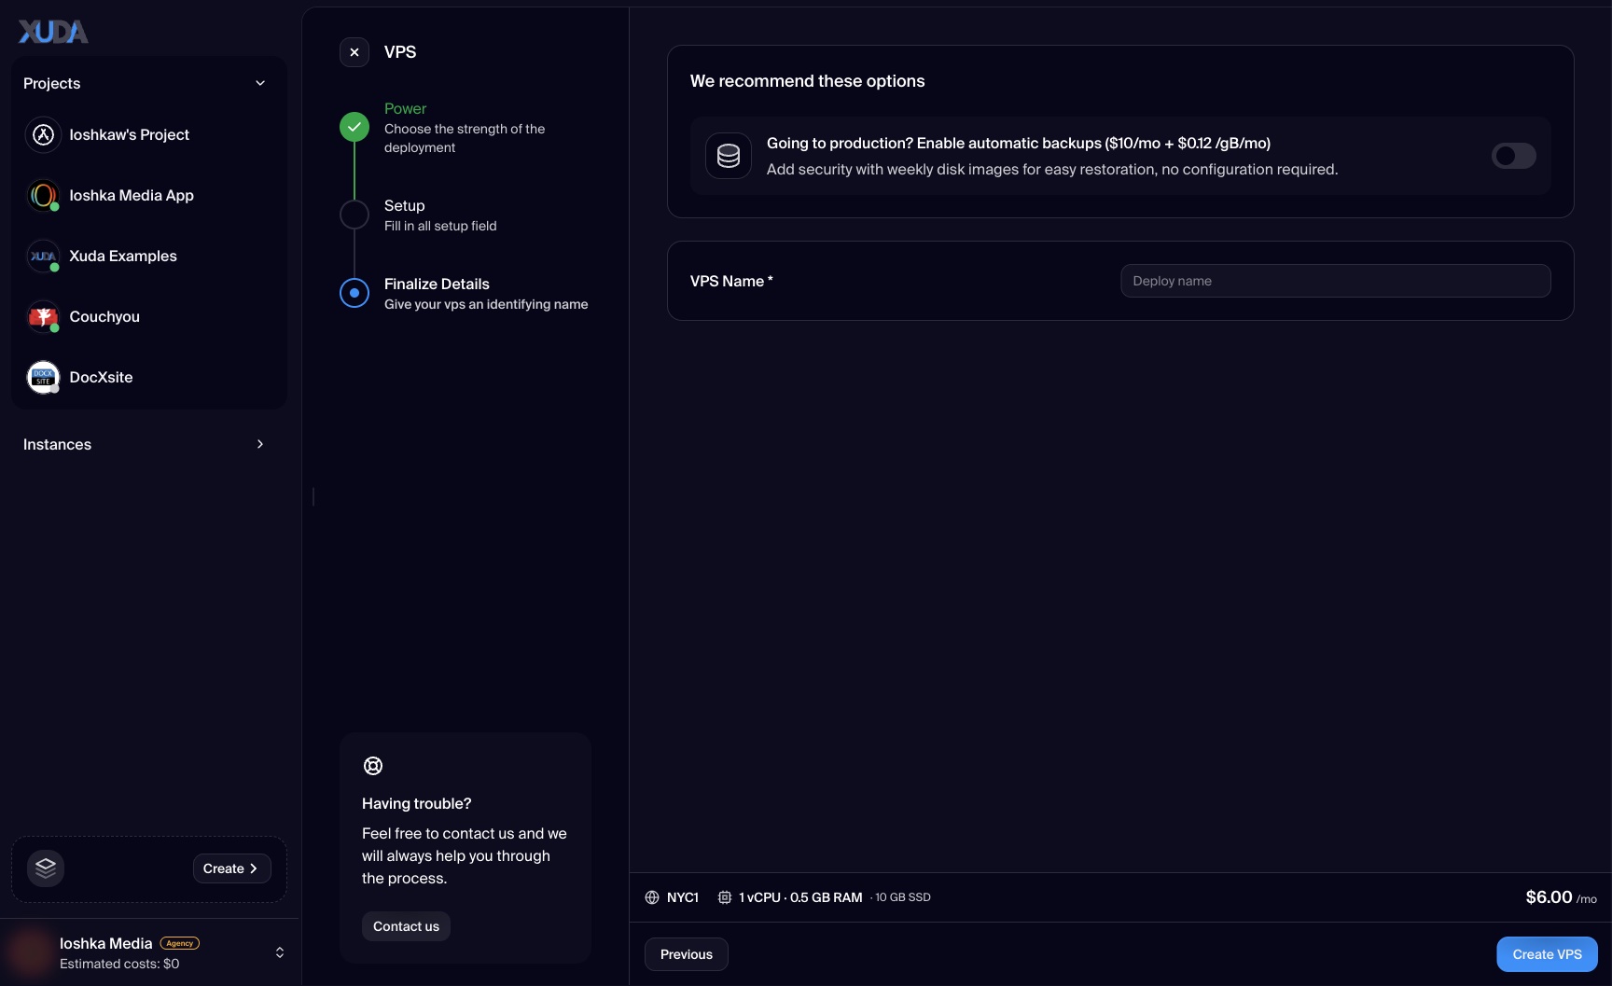
Task: Open the DocXsite project icon
Action: pos(43,378)
